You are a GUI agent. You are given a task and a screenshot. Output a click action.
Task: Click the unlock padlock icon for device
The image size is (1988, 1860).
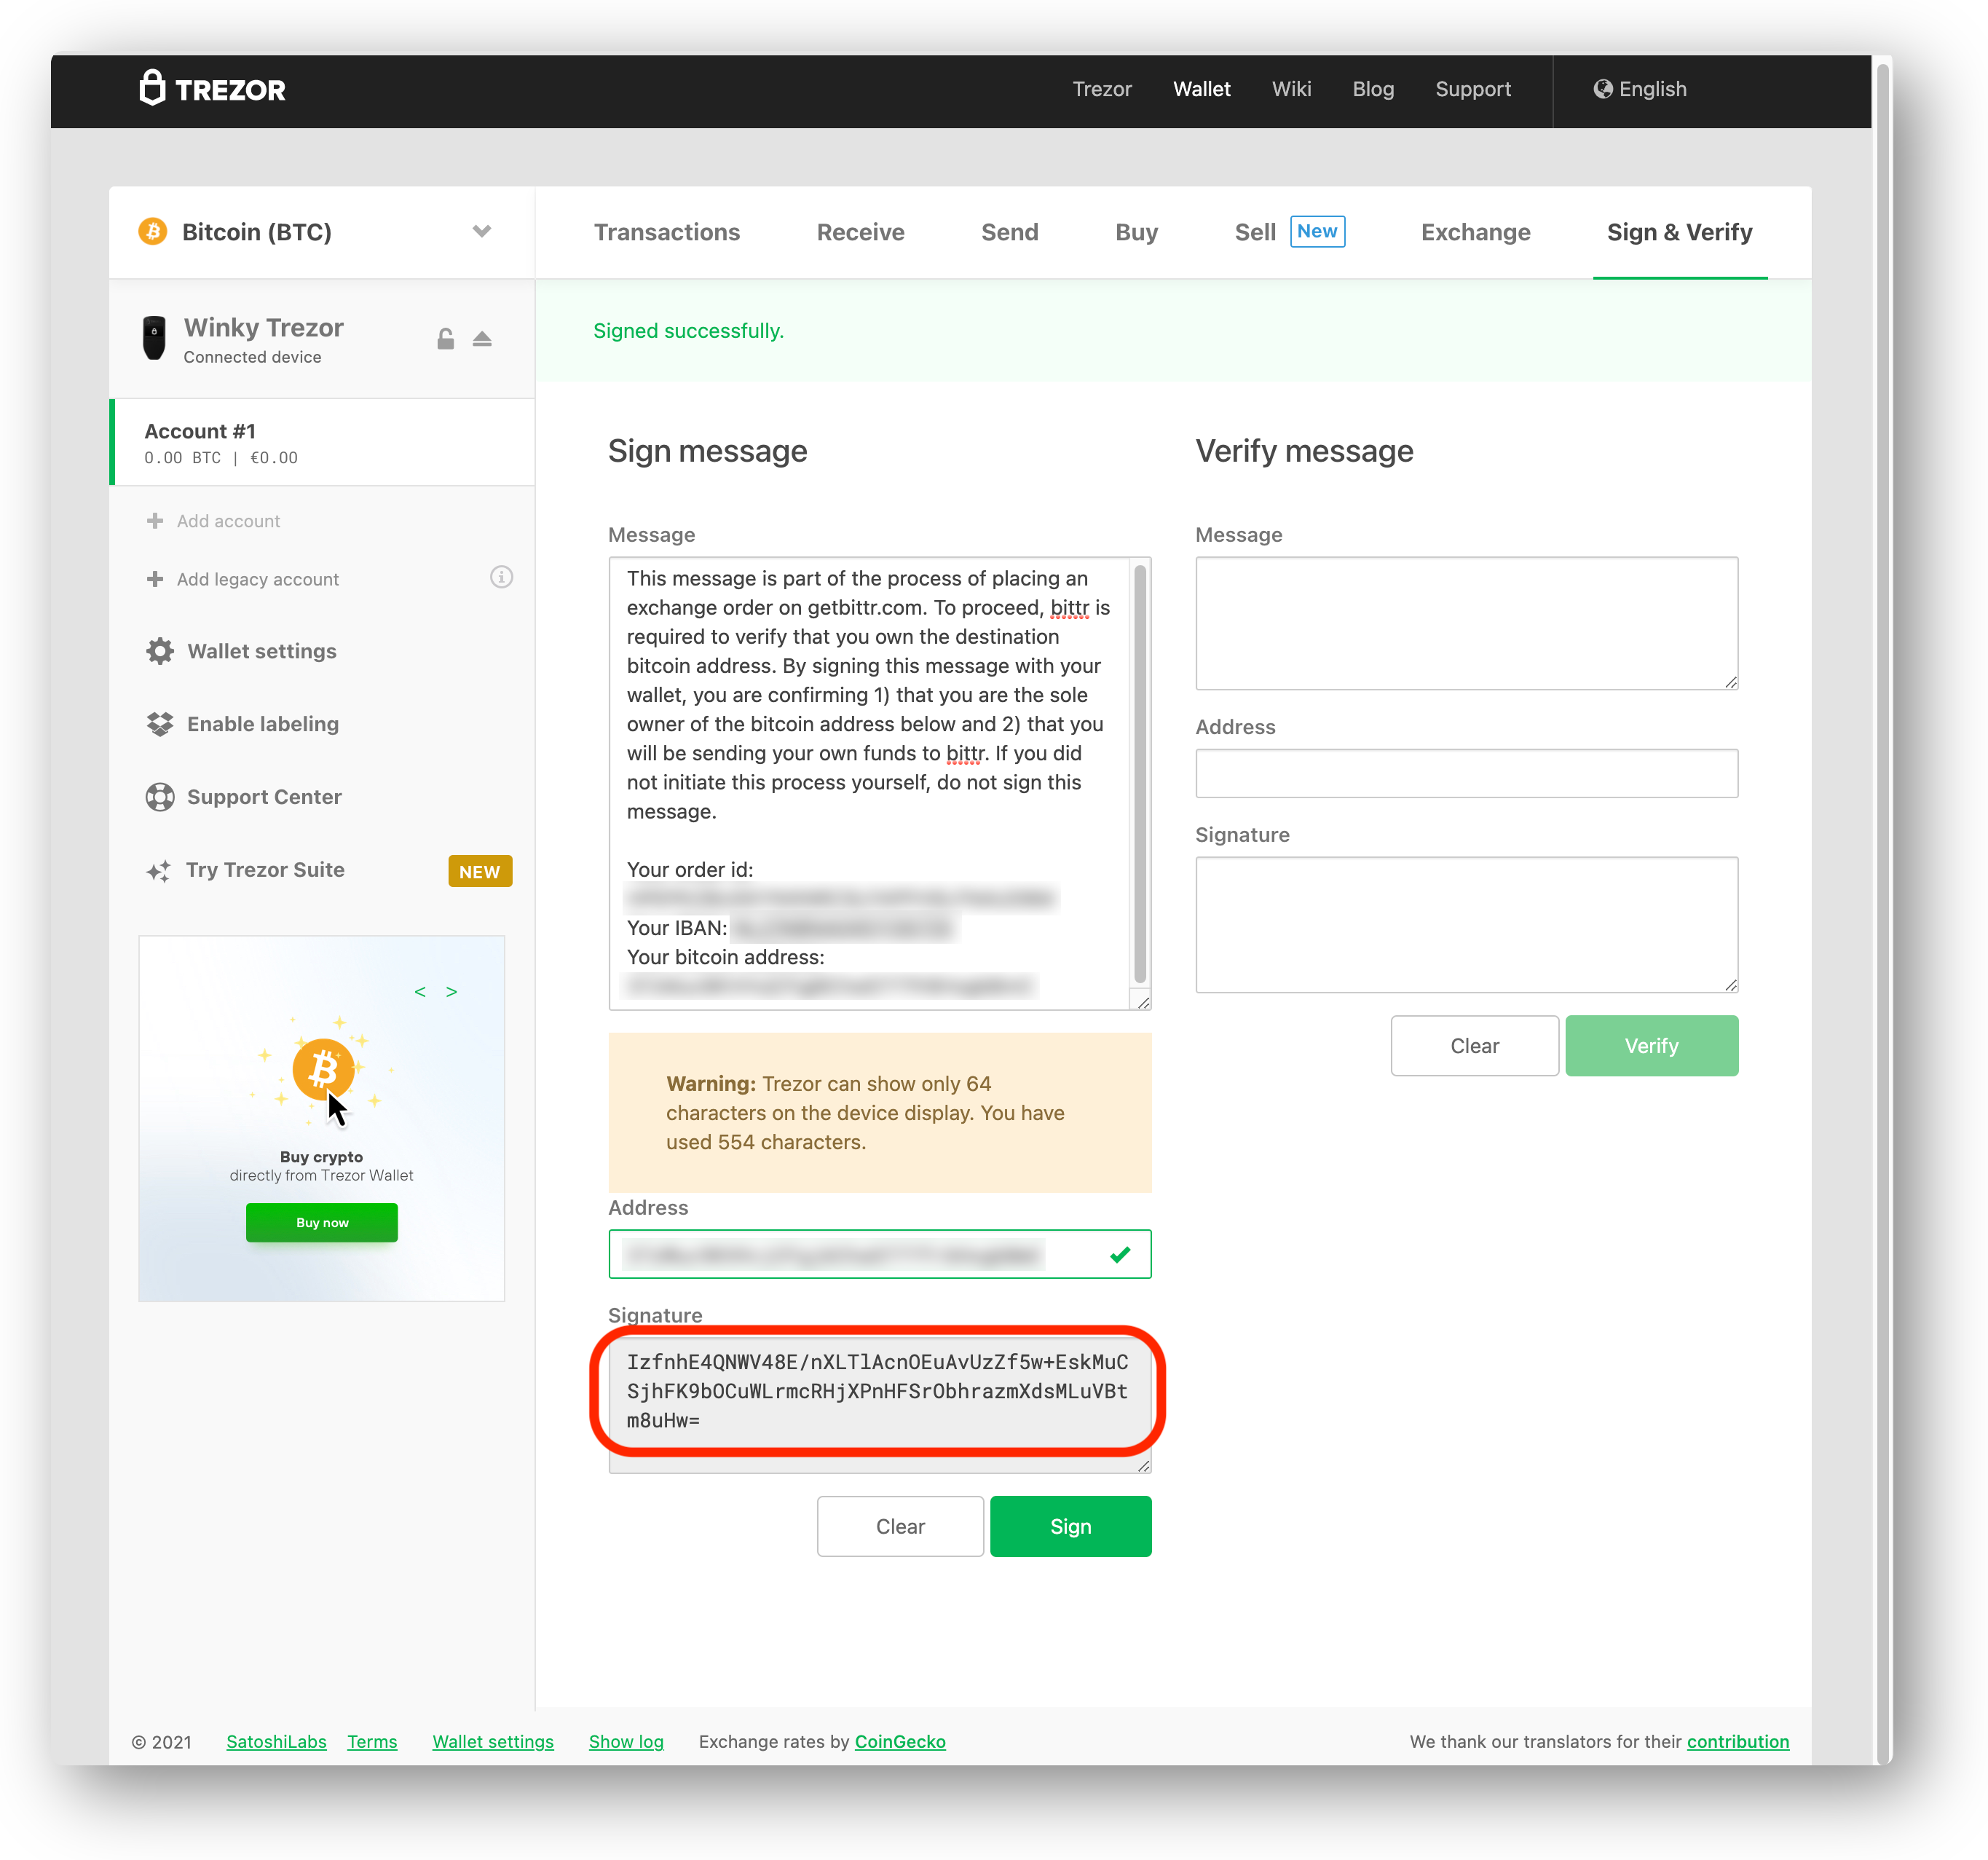pos(445,339)
